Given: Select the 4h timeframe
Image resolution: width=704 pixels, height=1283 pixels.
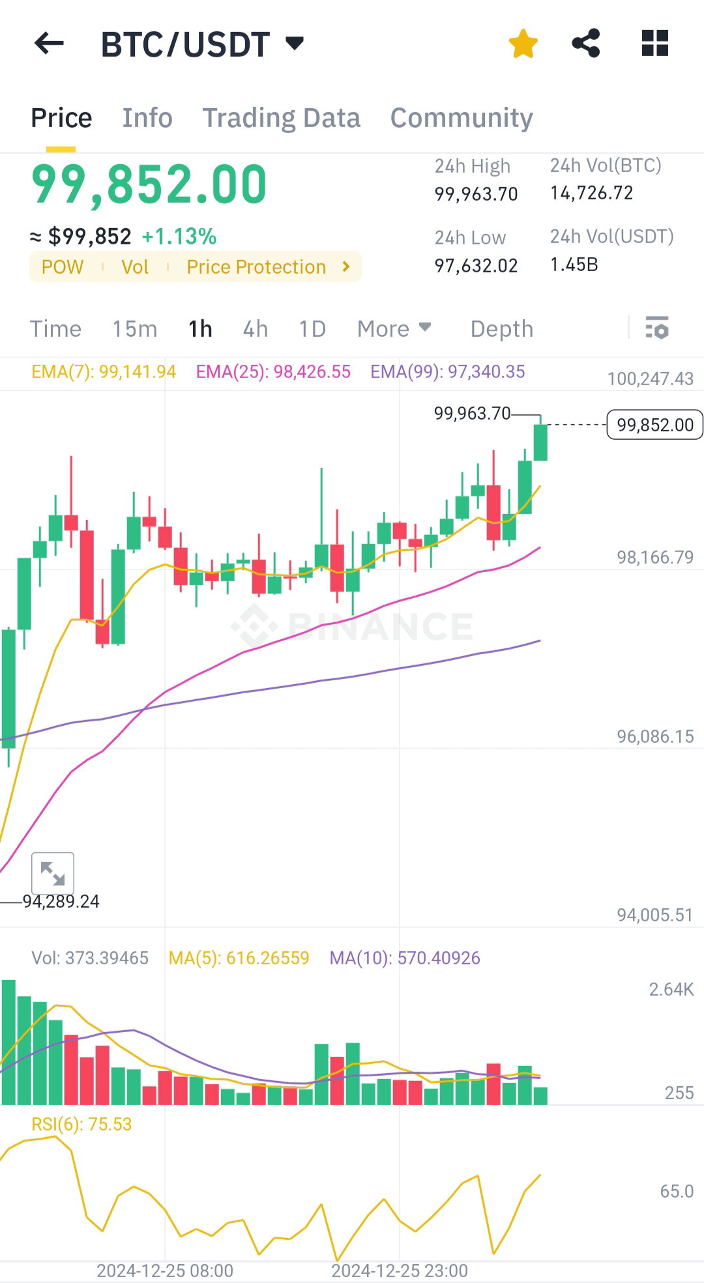Looking at the screenshot, I should coord(256,329).
